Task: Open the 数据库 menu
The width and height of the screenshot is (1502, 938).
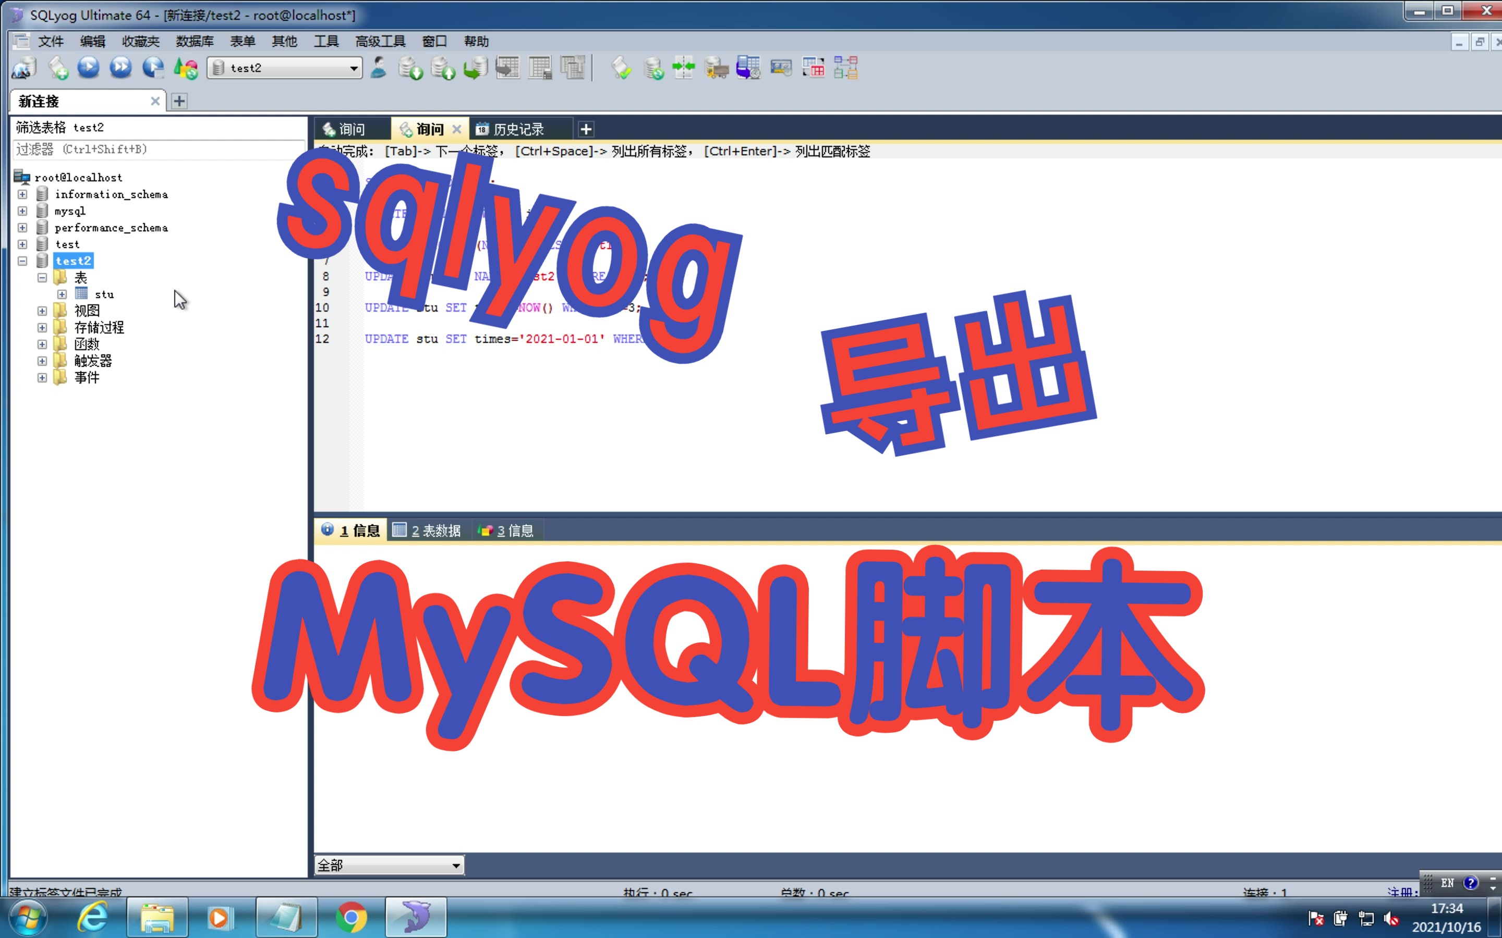Action: click(194, 42)
